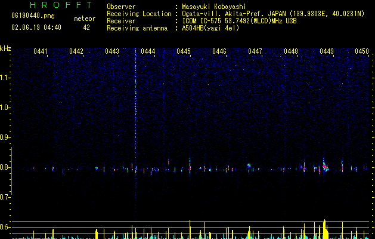The image size is (375, 239).
Task: Click the date 02.06.19 04:40
Action: [x=36, y=27]
